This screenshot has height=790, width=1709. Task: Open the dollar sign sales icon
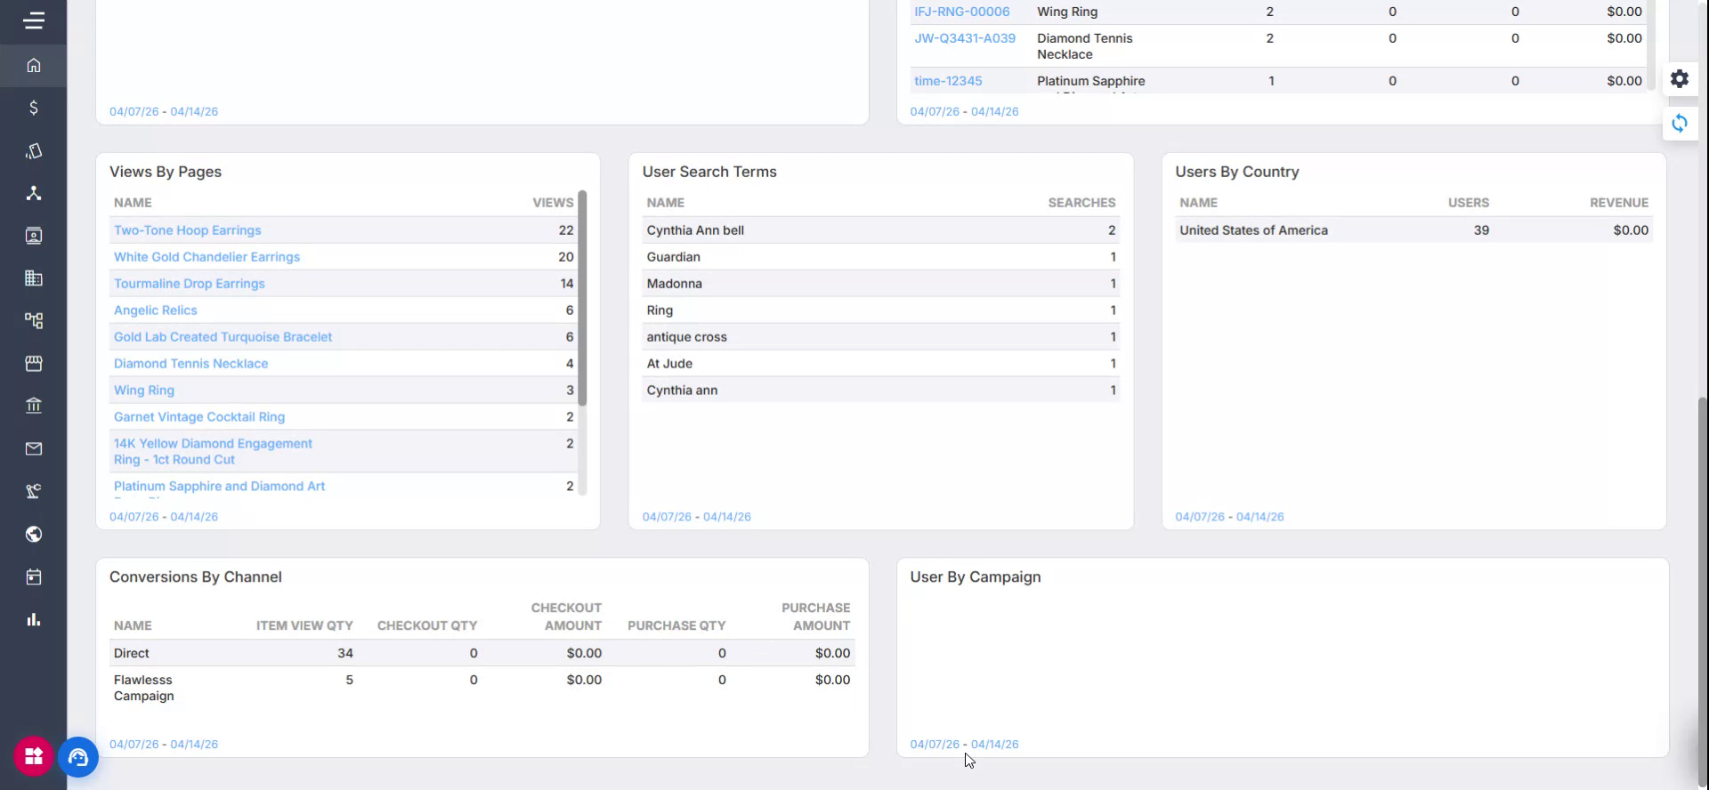(34, 108)
